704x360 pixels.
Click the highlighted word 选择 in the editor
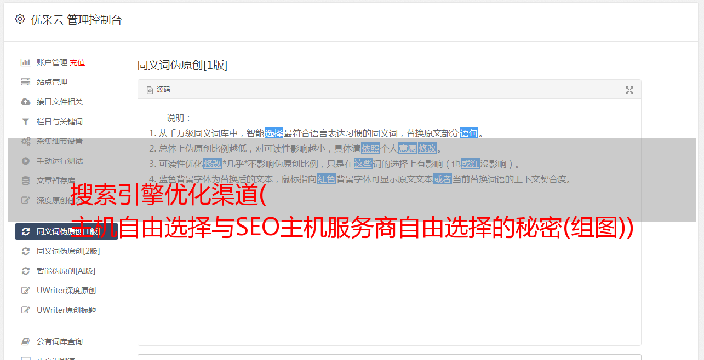pyautogui.click(x=274, y=133)
